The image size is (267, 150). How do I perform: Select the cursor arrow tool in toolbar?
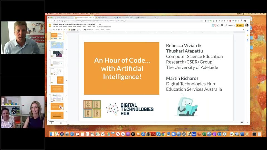(70, 30)
